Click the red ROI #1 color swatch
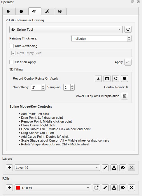 (18, 188)
